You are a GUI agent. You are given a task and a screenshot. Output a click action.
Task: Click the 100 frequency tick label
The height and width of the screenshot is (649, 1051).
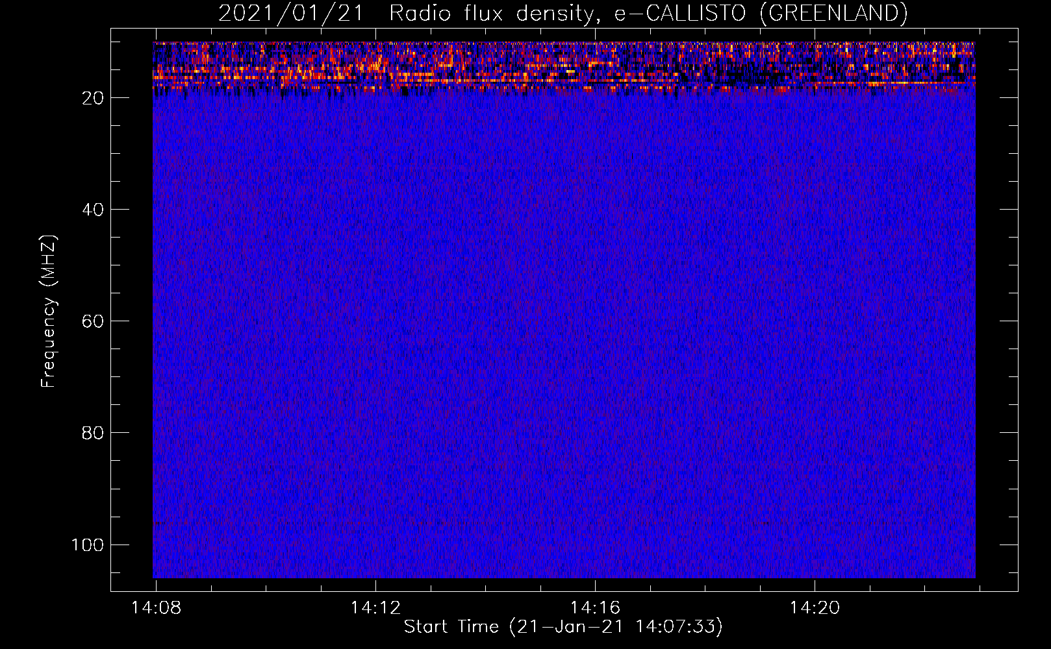click(88, 545)
